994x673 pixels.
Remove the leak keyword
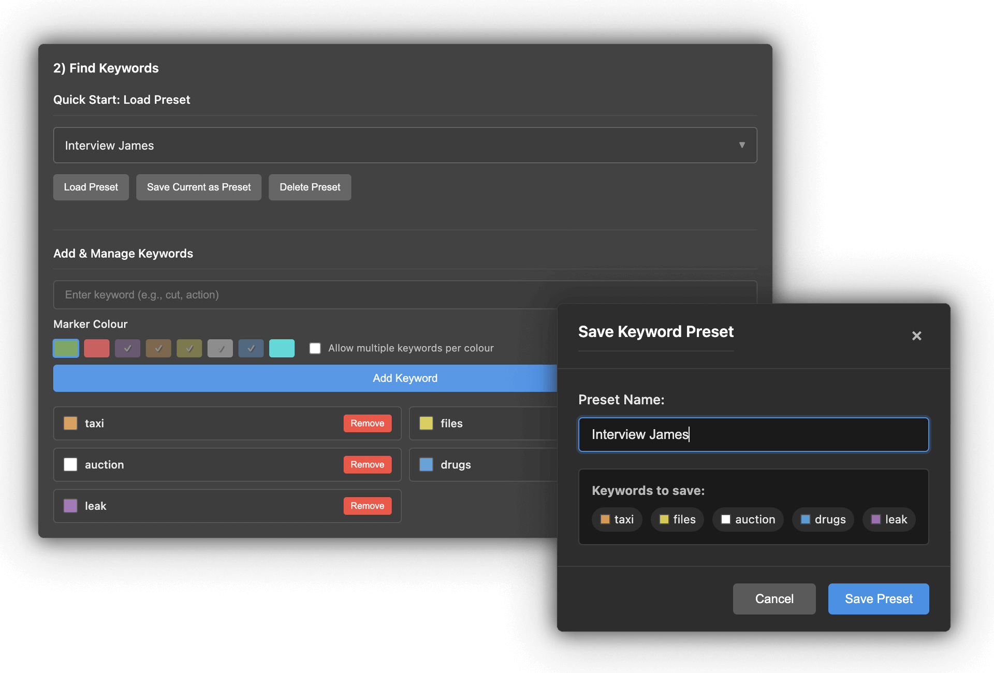(x=367, y=506)
